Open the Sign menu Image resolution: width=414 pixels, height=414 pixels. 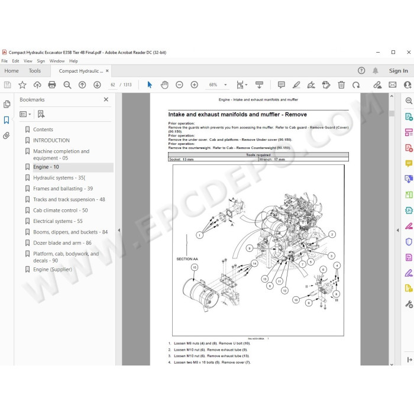[41, 61]
